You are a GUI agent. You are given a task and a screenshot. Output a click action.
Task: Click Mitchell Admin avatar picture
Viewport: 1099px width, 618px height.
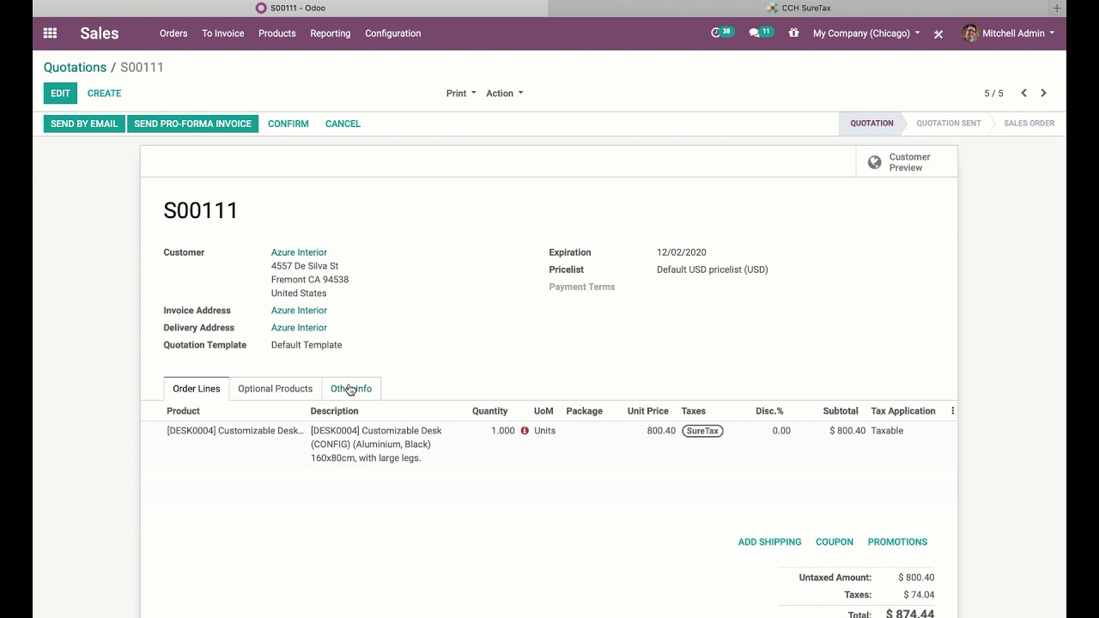tap(970, 33)
